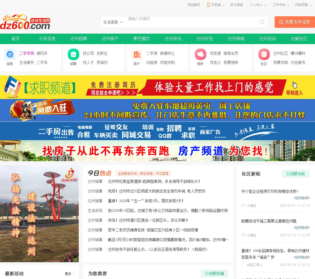Click the 找公司 link

click(88, 53)
